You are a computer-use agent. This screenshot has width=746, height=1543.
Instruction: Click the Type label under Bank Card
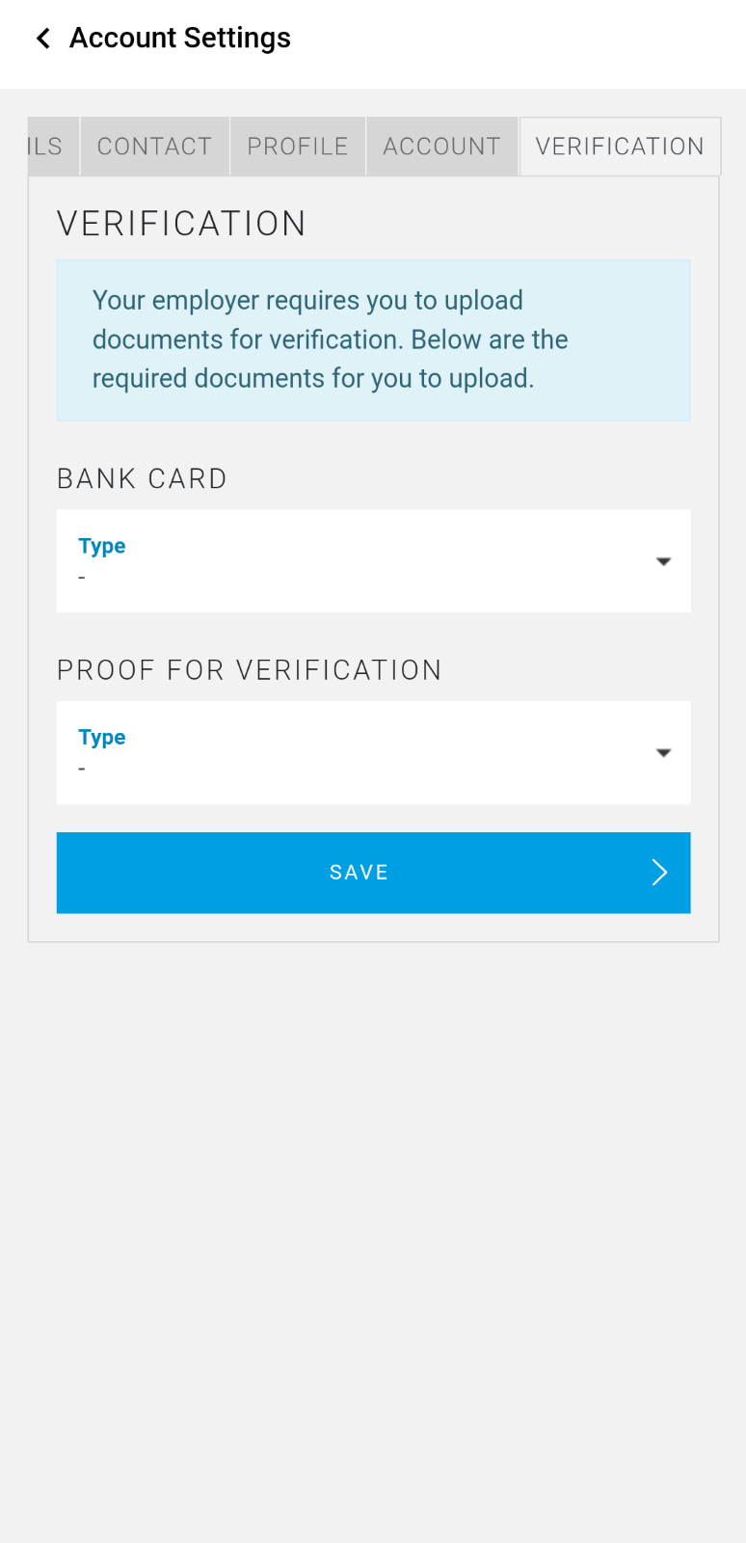click(102, 546)
